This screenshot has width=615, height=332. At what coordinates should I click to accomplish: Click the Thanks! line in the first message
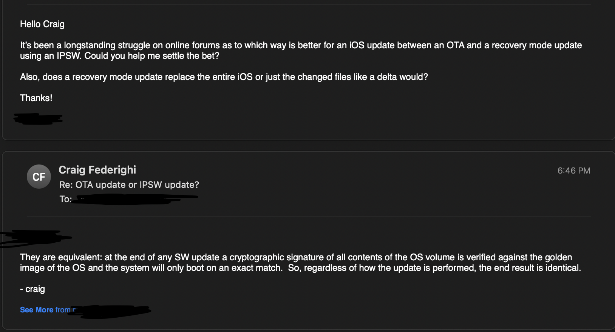pyautogui.click(x=36, y=98)
